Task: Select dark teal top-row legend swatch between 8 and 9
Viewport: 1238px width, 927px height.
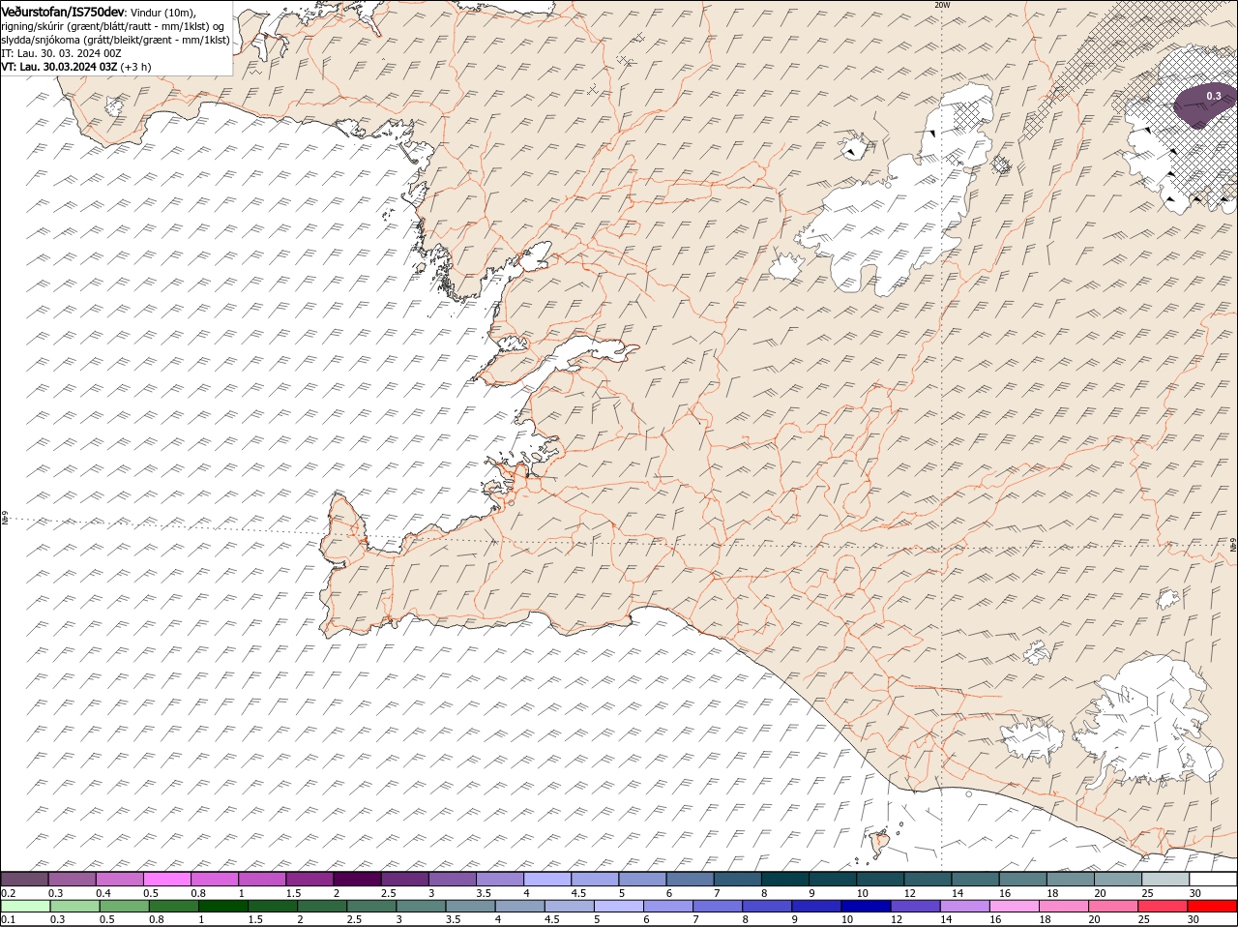Action: (x=785, y=879)
